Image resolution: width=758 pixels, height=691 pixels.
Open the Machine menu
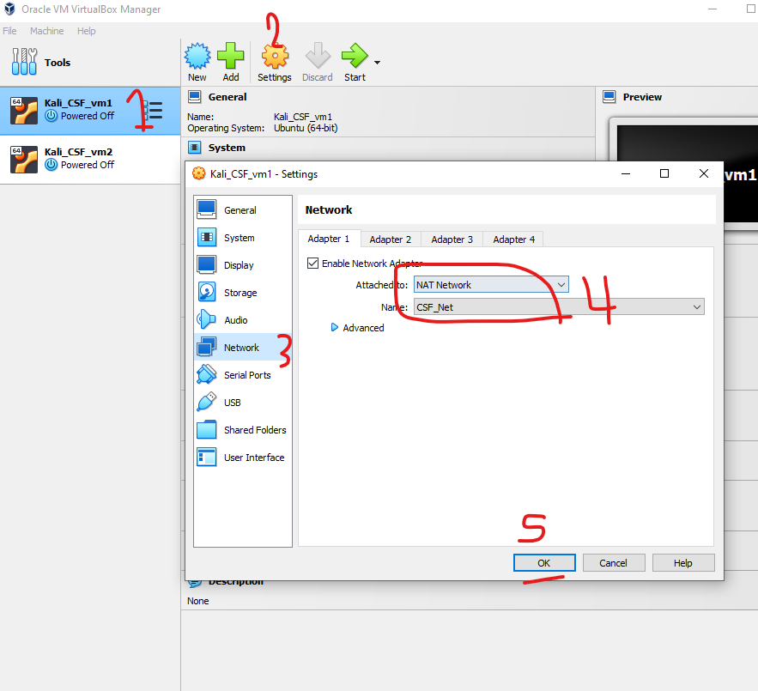coord(47,31)
